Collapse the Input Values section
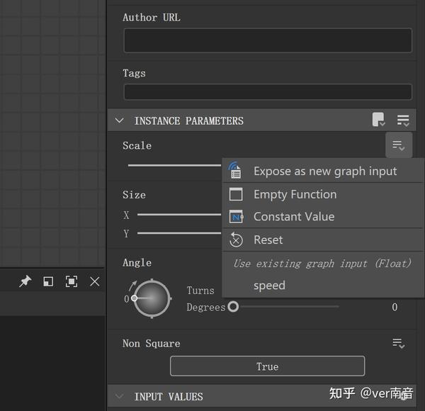This screenshot has width=425, height=411. (120, 397)
